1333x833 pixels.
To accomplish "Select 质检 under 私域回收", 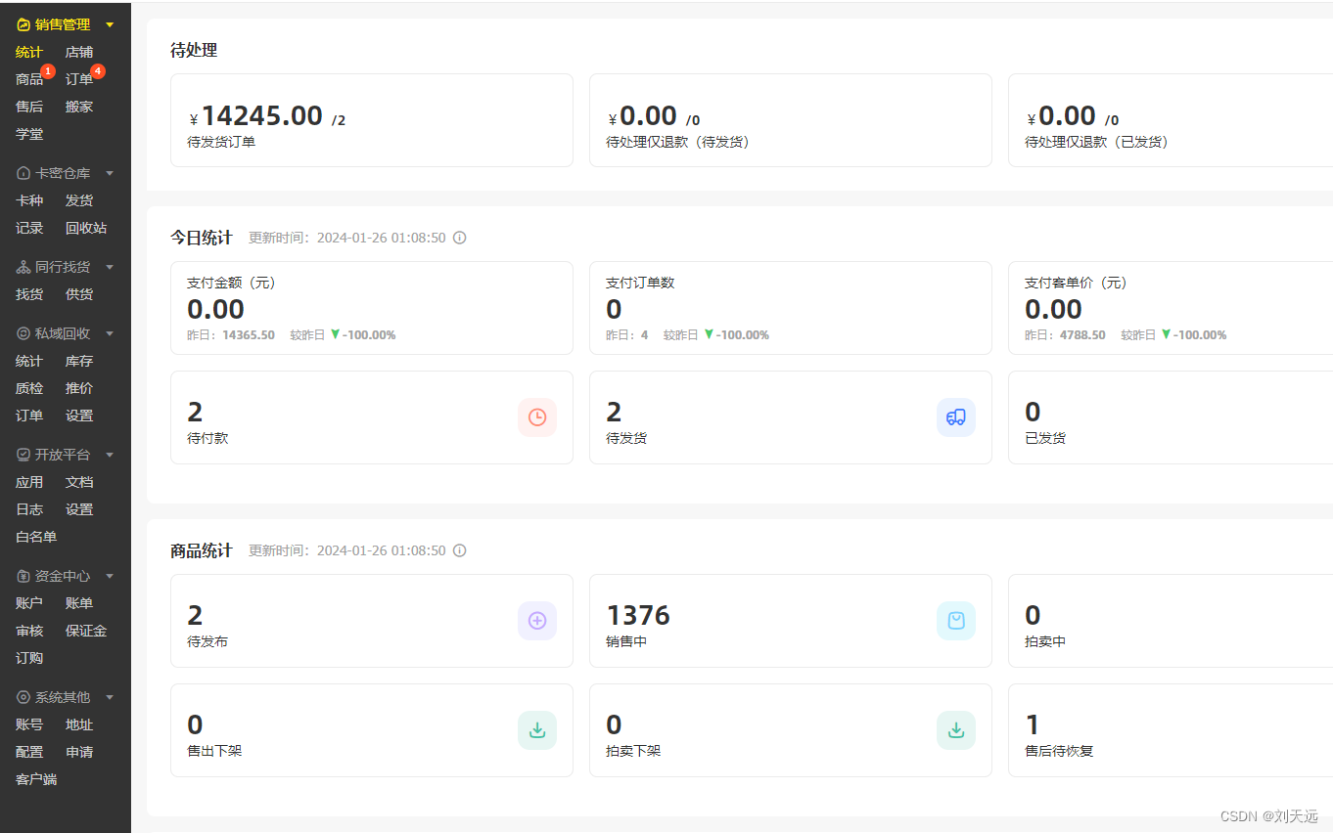I will coord(29,388).
